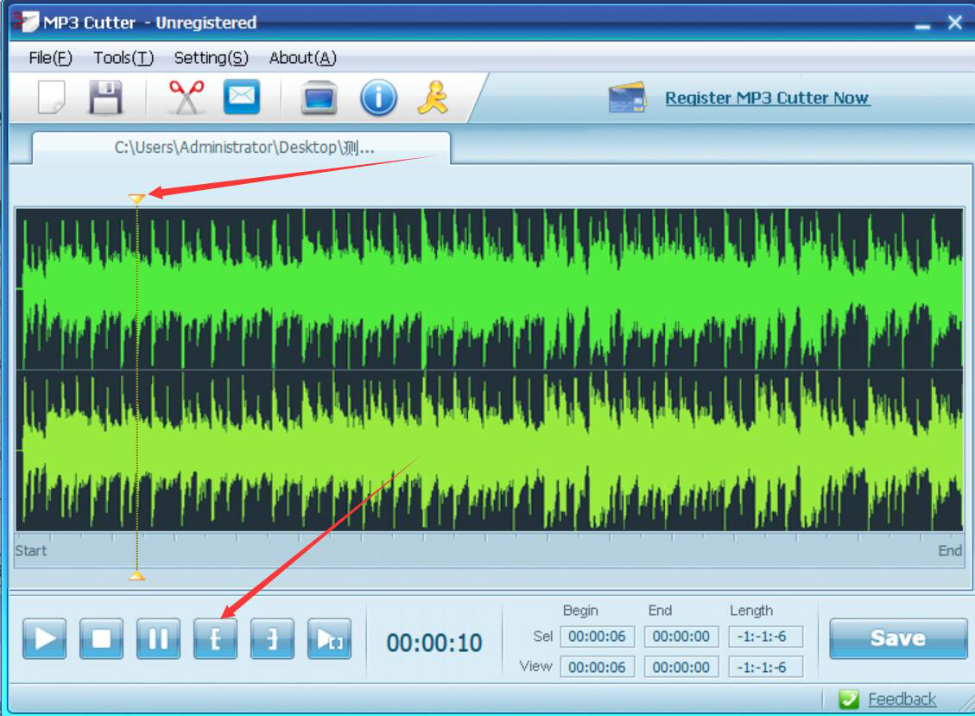Click the 00:00:10 current time display
975x716 pixels.
(x=434, y=643)
